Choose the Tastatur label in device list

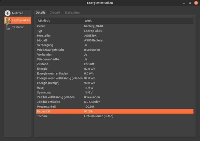[x=18, y=27]
